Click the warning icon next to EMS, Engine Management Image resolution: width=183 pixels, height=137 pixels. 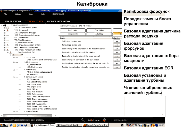point(7,50)
